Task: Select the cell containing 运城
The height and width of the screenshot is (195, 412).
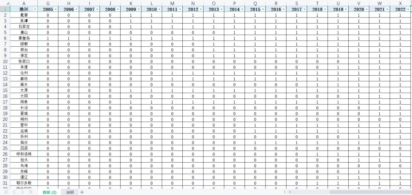Action: pyautogui.click(x=24, y=131)
